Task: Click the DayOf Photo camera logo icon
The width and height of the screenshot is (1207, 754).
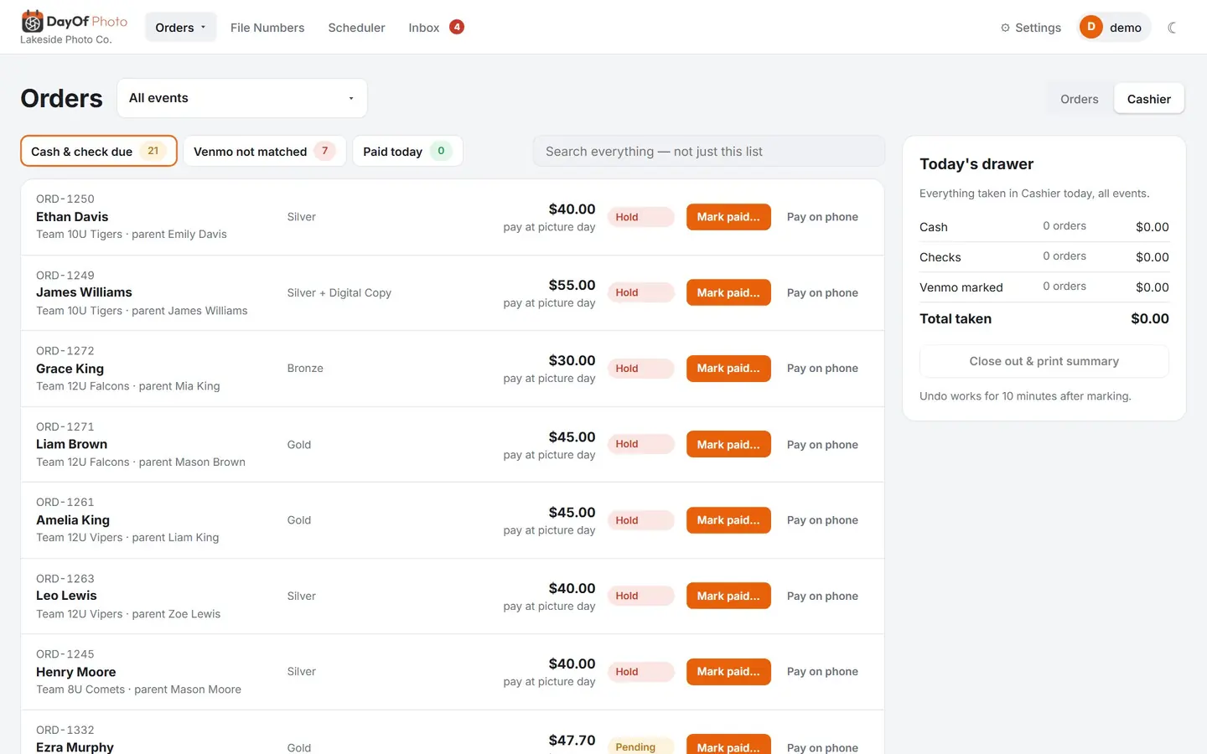Action: pos(32,21)
